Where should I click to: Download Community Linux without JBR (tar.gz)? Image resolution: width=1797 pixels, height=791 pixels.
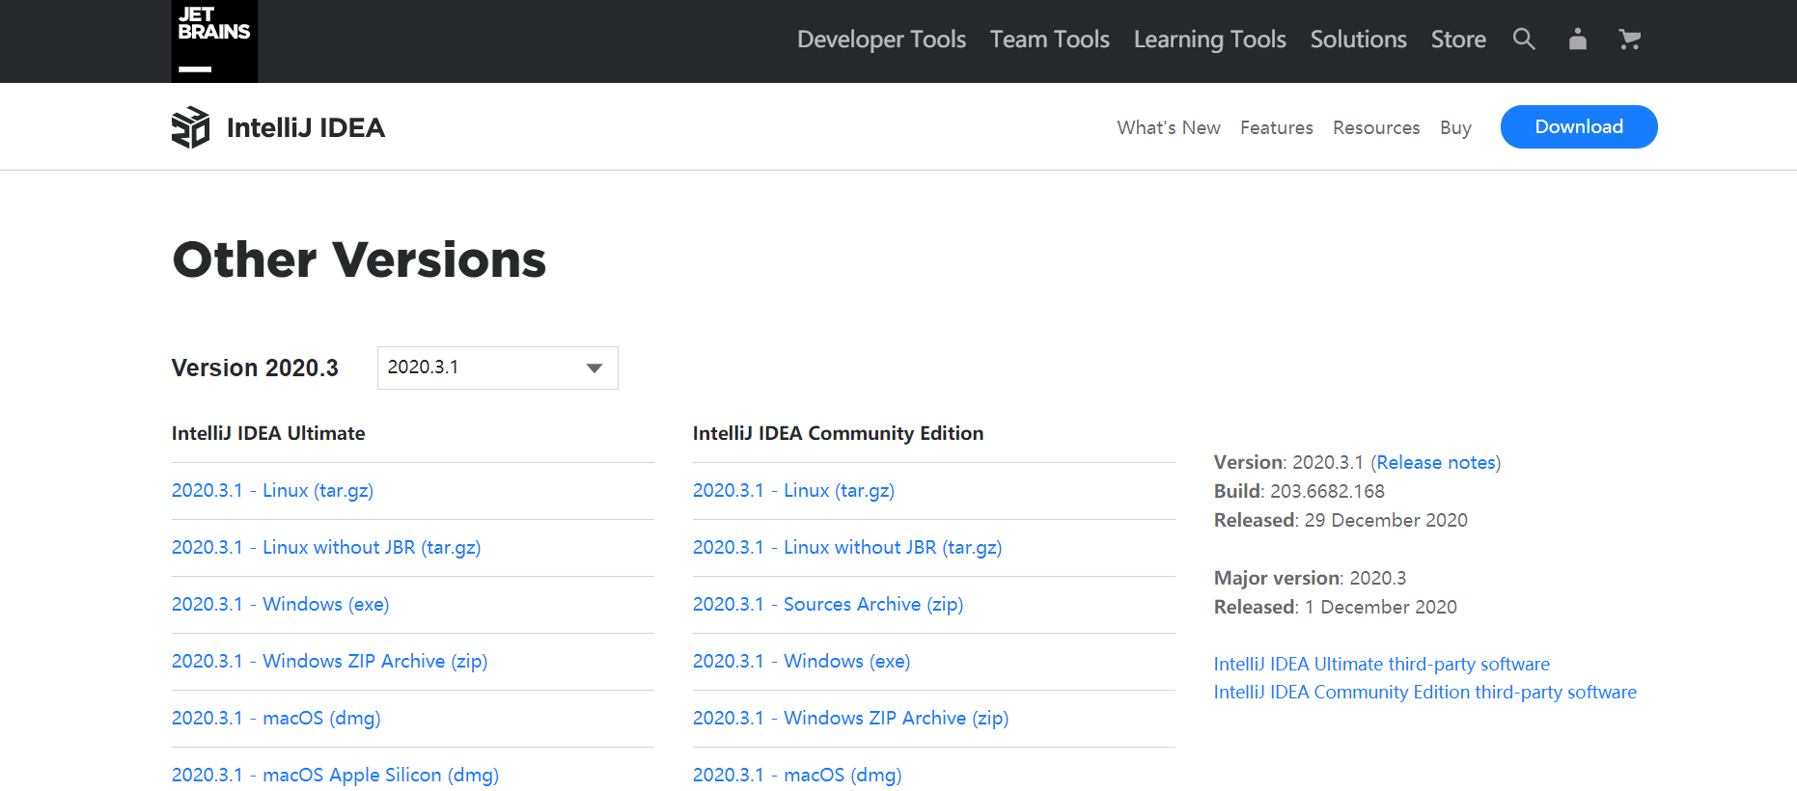[x=847, y=547]
